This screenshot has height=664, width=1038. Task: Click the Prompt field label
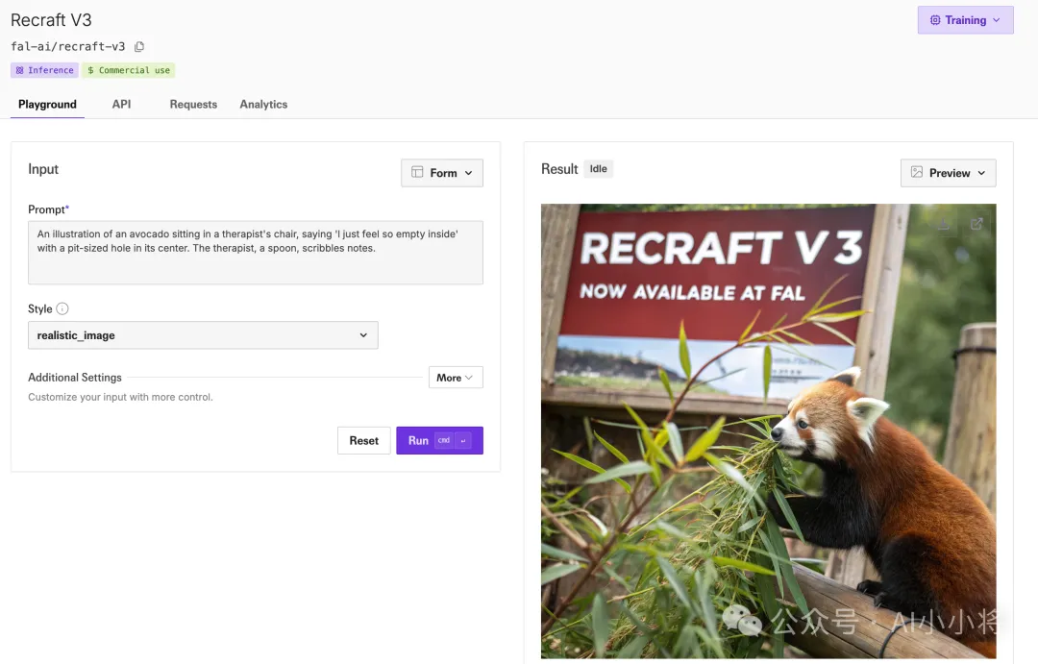click(48, 209)
